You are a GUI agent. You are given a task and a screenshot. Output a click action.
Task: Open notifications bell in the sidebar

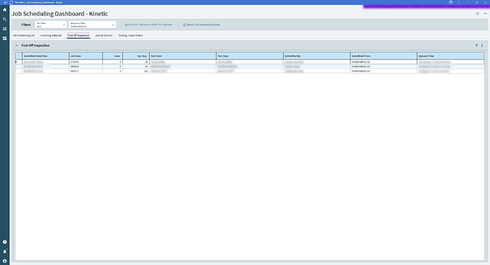point(4,252)
